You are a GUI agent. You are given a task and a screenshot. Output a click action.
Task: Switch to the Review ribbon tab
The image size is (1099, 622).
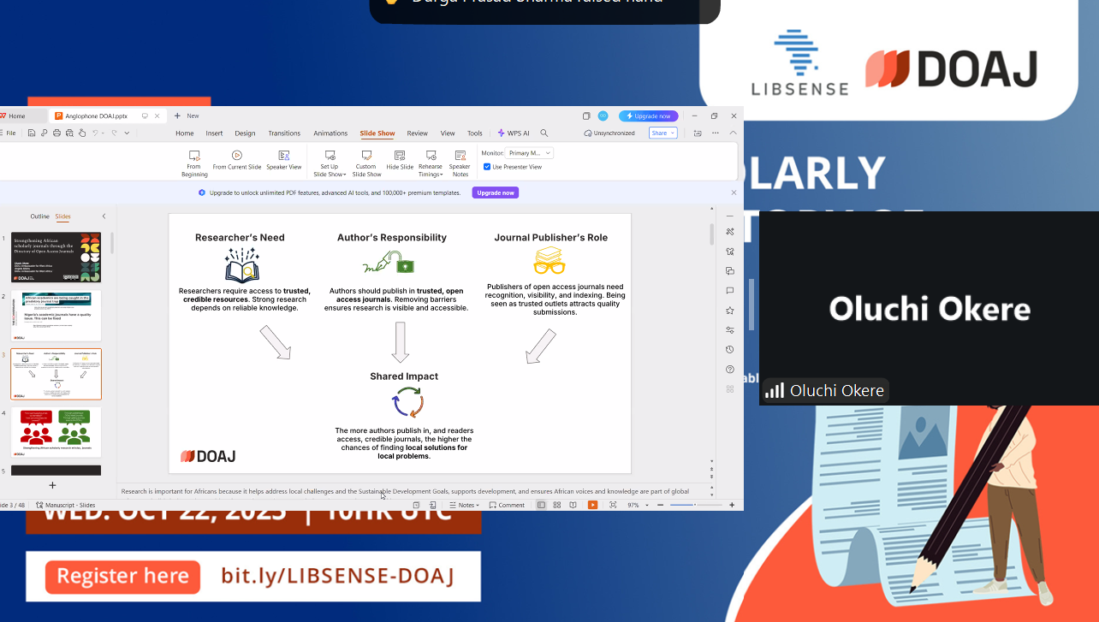418,133
